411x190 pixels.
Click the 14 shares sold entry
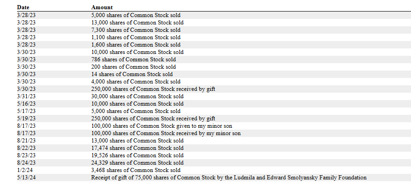[x=132, y=74]
